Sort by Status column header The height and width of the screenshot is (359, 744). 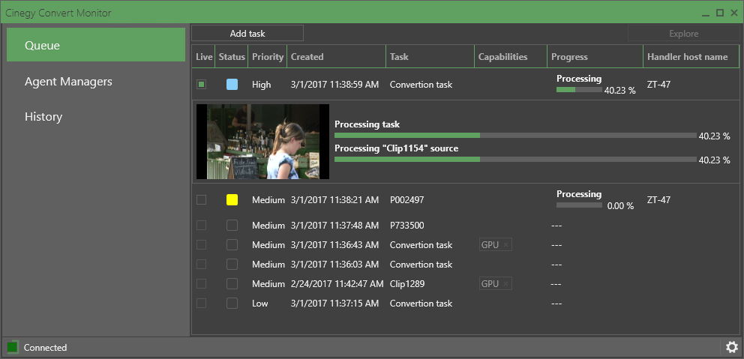(232, 56)
